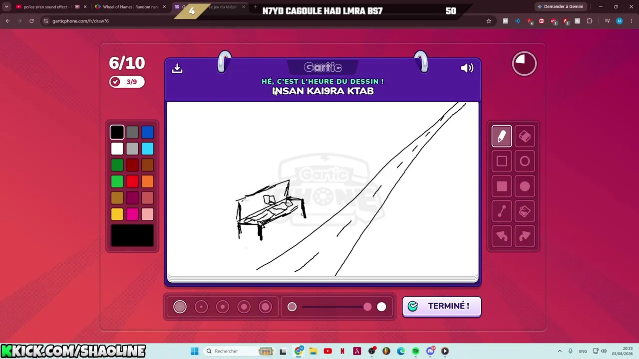
Task: Pick the blue color swatch
Action: 147,132
